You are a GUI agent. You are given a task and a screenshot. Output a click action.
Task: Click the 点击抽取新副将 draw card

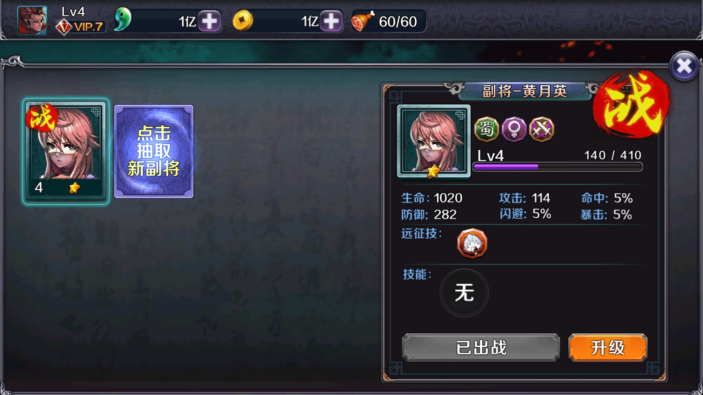click(154, 151)
